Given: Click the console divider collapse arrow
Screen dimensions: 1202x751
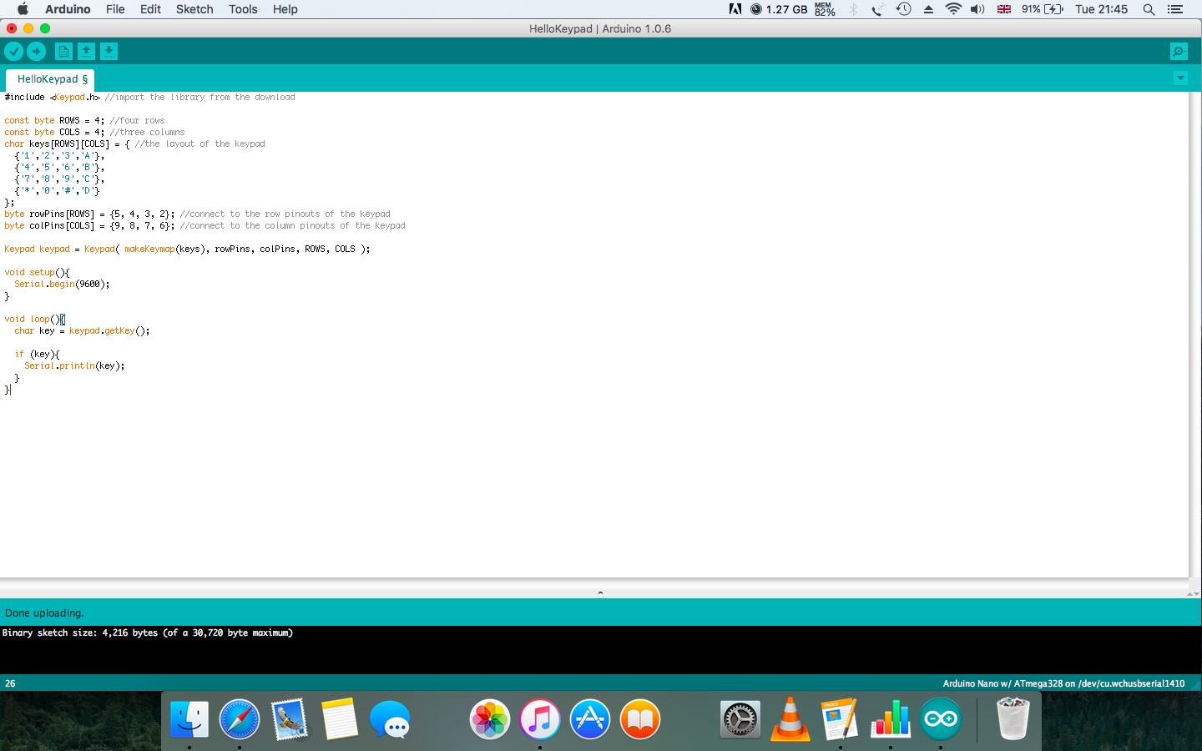Looking at the screenshot, I should pyautogui.click(x=600, y=592).
